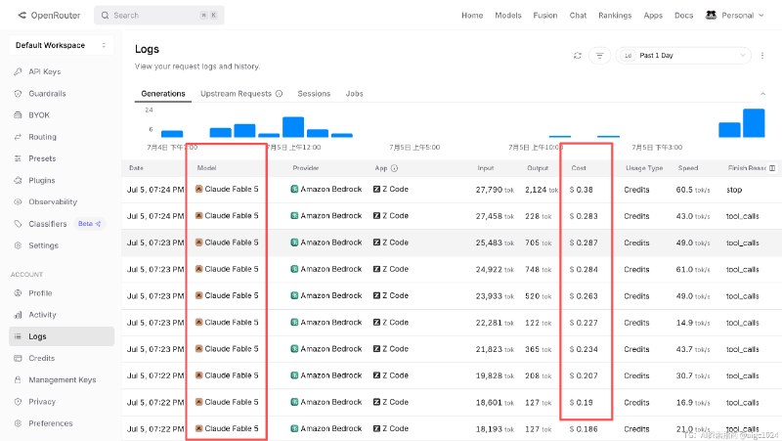Screen dimensions: 782x441
Task: Switch to the Sessions tab
Action: [x=314, y=93]
